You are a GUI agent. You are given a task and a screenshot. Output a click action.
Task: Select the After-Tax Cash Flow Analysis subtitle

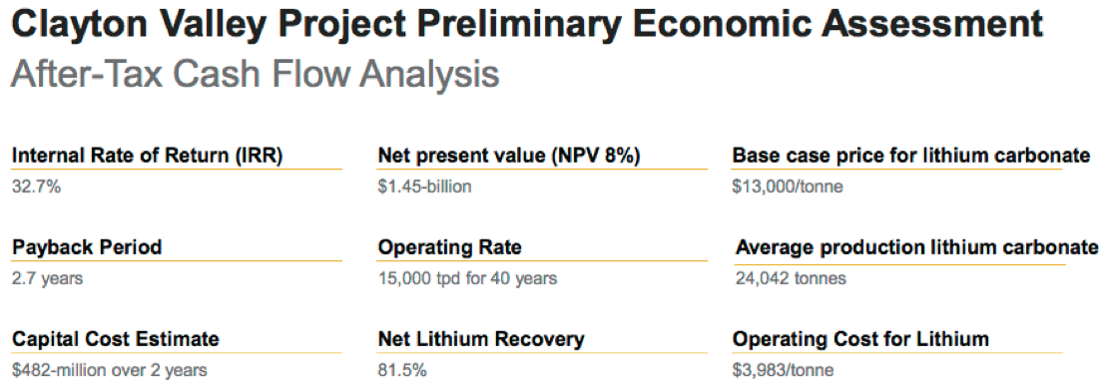click(x=255, y=74)
